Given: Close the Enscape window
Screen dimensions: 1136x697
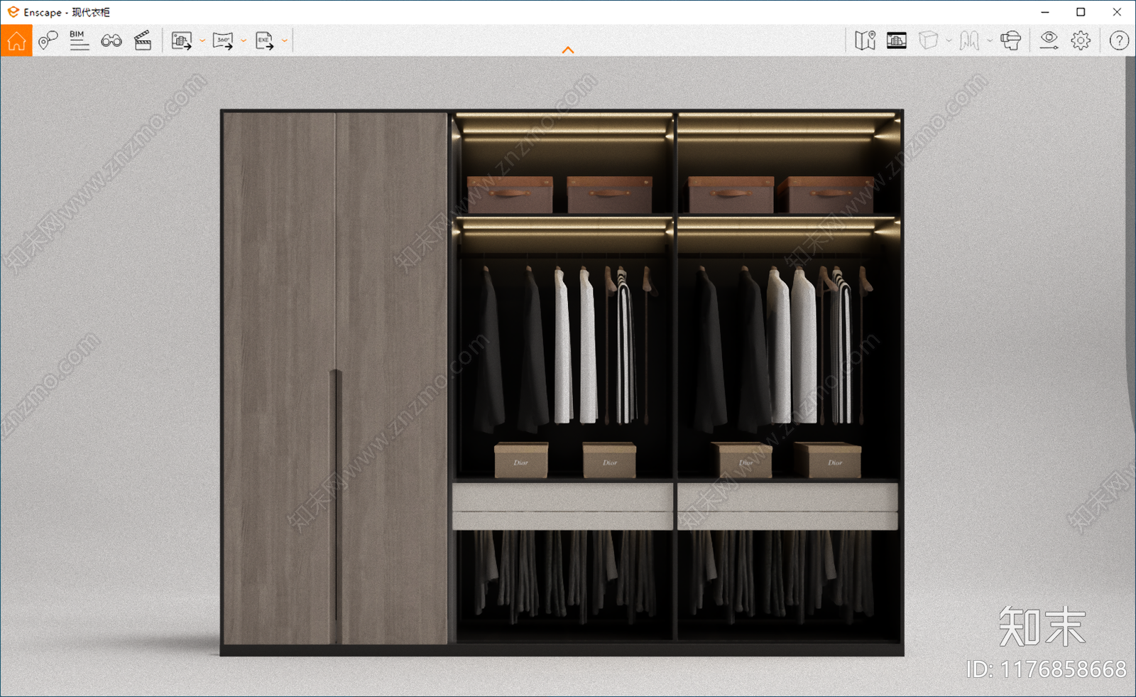Looking at the screenshot, I should (1117, 12).
